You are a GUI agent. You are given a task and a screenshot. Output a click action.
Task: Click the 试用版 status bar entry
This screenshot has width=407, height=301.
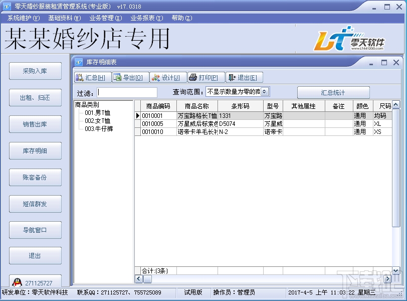click(193, 292)
